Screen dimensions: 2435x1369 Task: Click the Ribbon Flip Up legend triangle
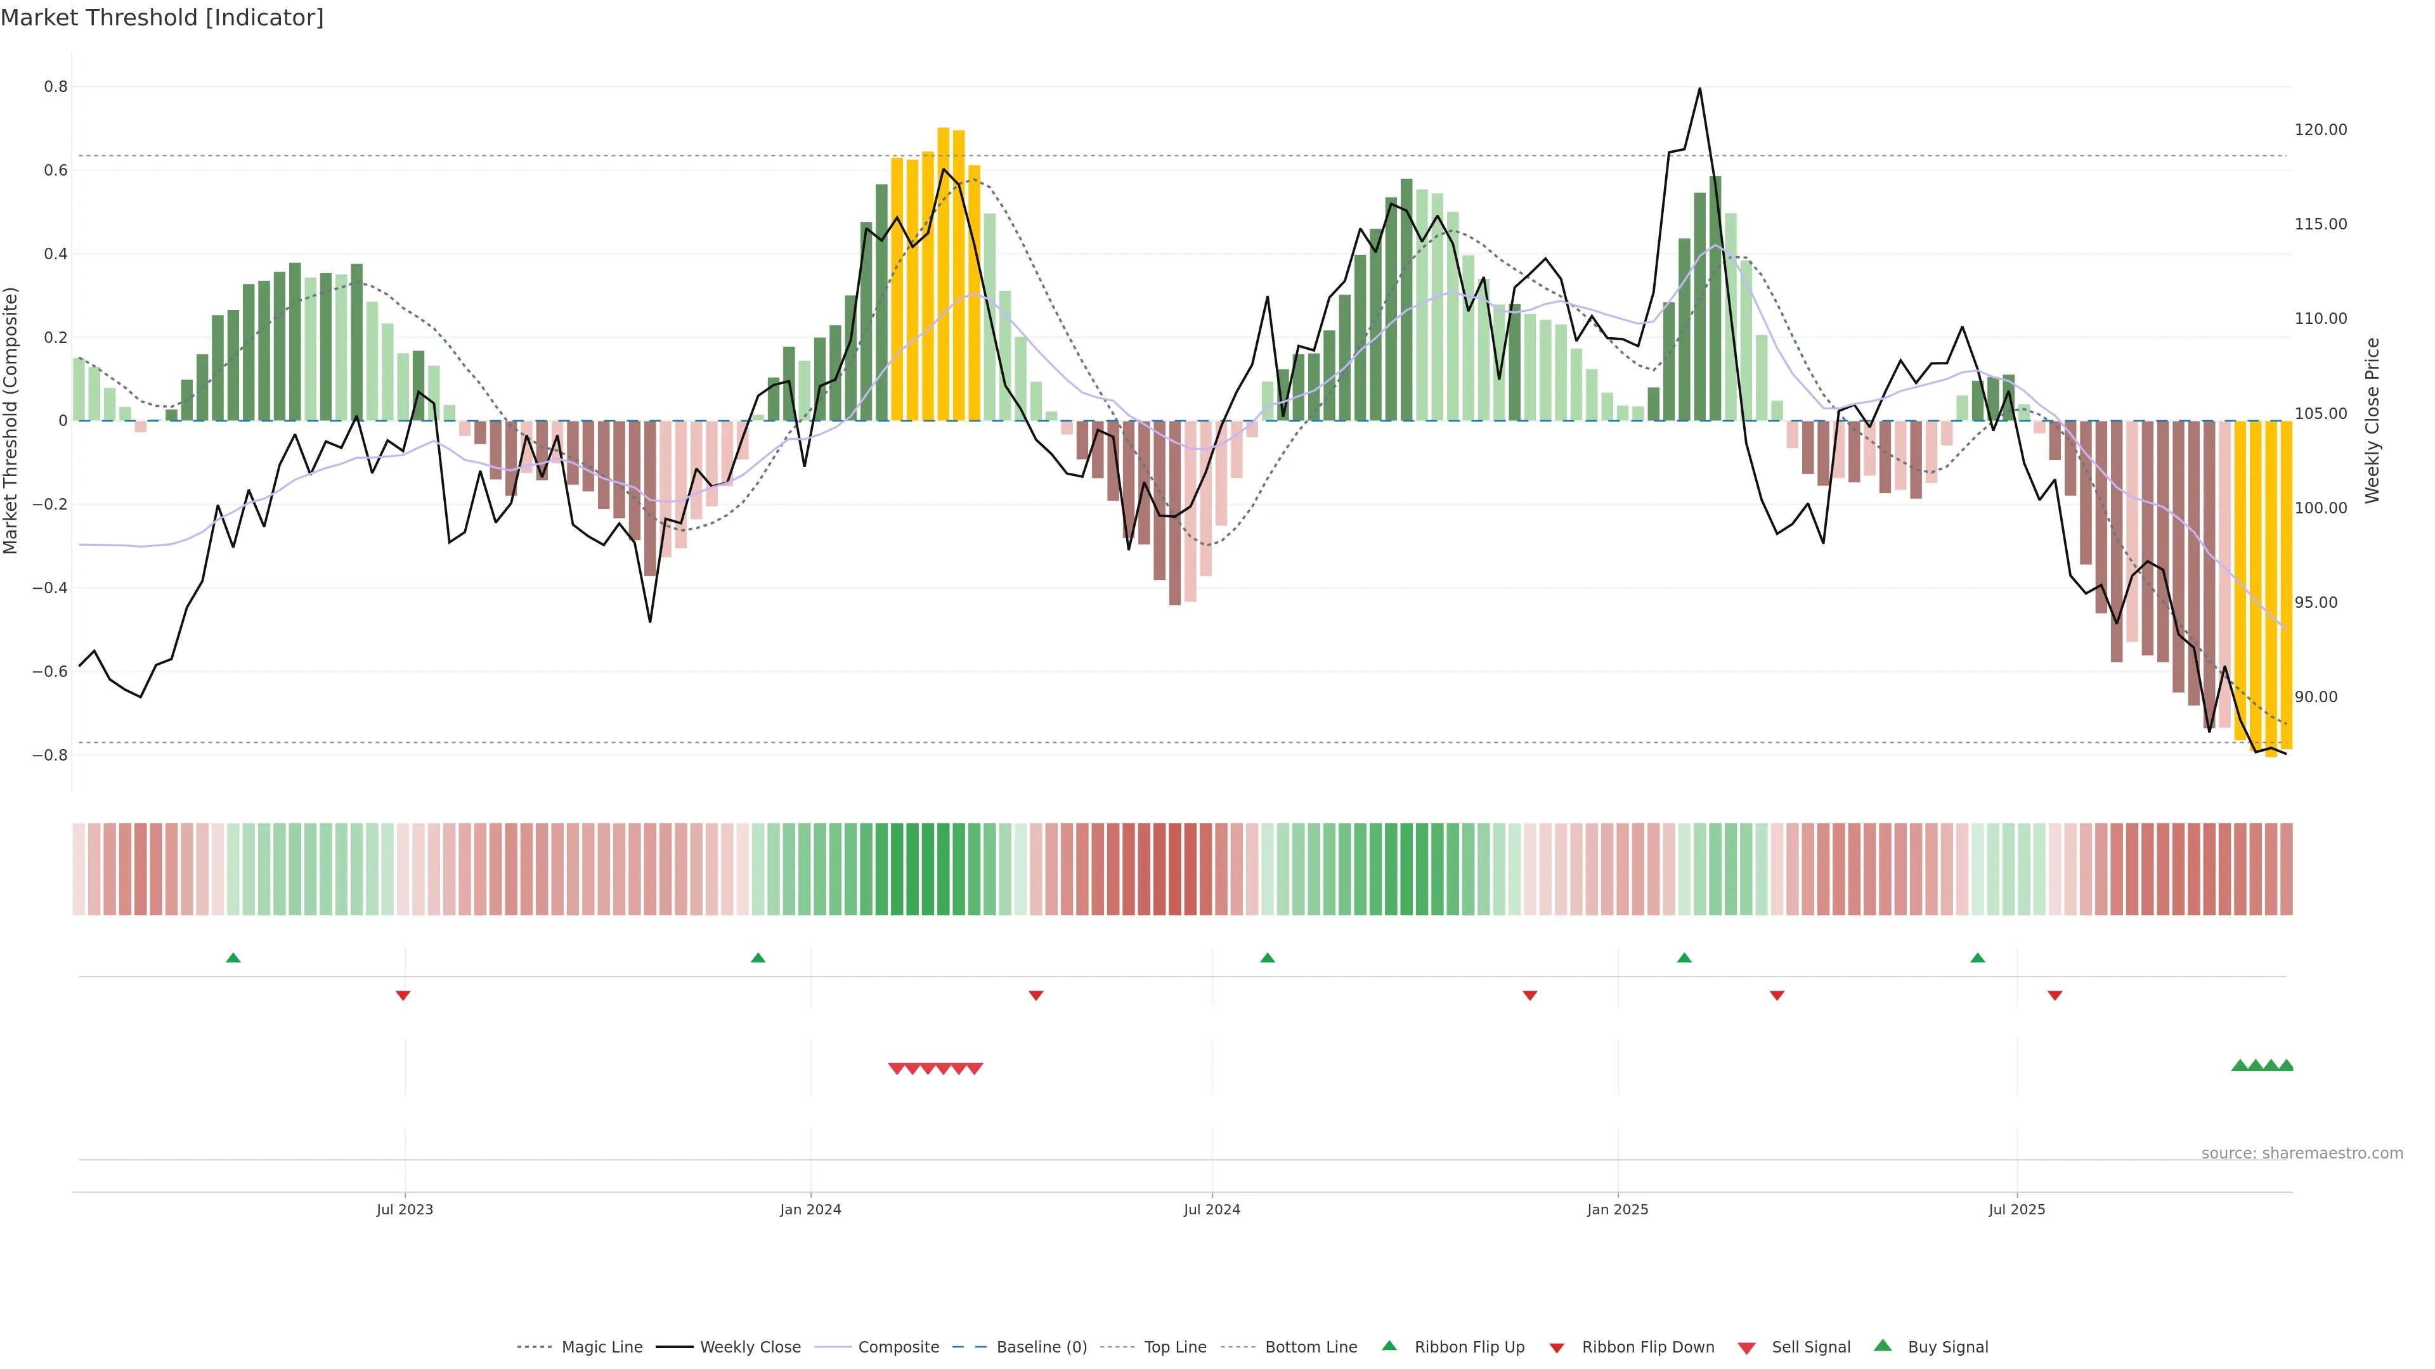coord(1389,1346)
